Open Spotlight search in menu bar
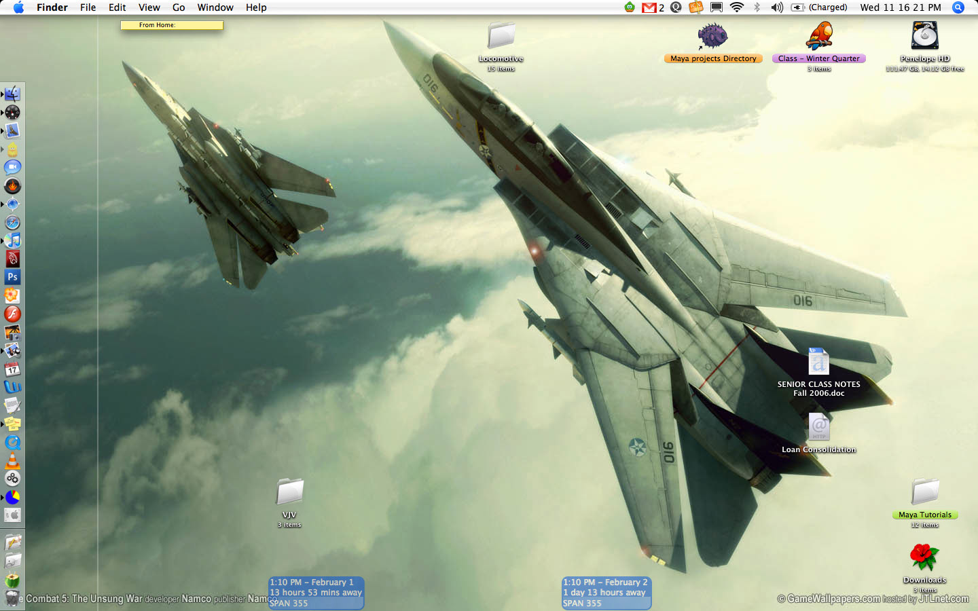Viewport: 978px width, 611px height. [958, 7]
